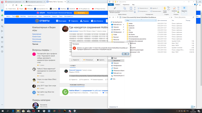This screenshot has width=202, height=113.
Task: Click the 'Поиск: Документы' search field
Action: (184, 17)
